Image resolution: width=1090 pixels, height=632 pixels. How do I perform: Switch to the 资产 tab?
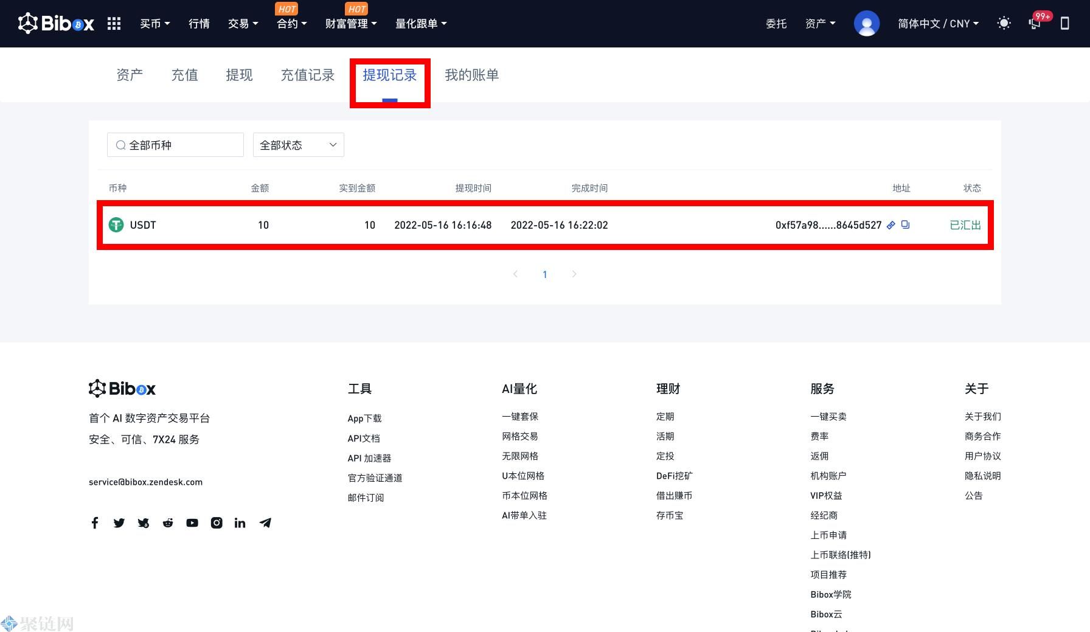130,75
